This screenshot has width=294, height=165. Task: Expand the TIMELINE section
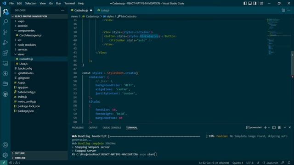pos(40,158)
